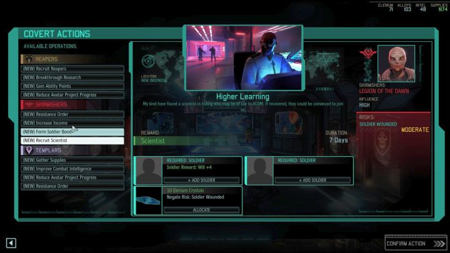The width and height of the screenshot is (450, 253).
Task: Open the Improve Combat Intelligence operation
Action: pos(72,169)
